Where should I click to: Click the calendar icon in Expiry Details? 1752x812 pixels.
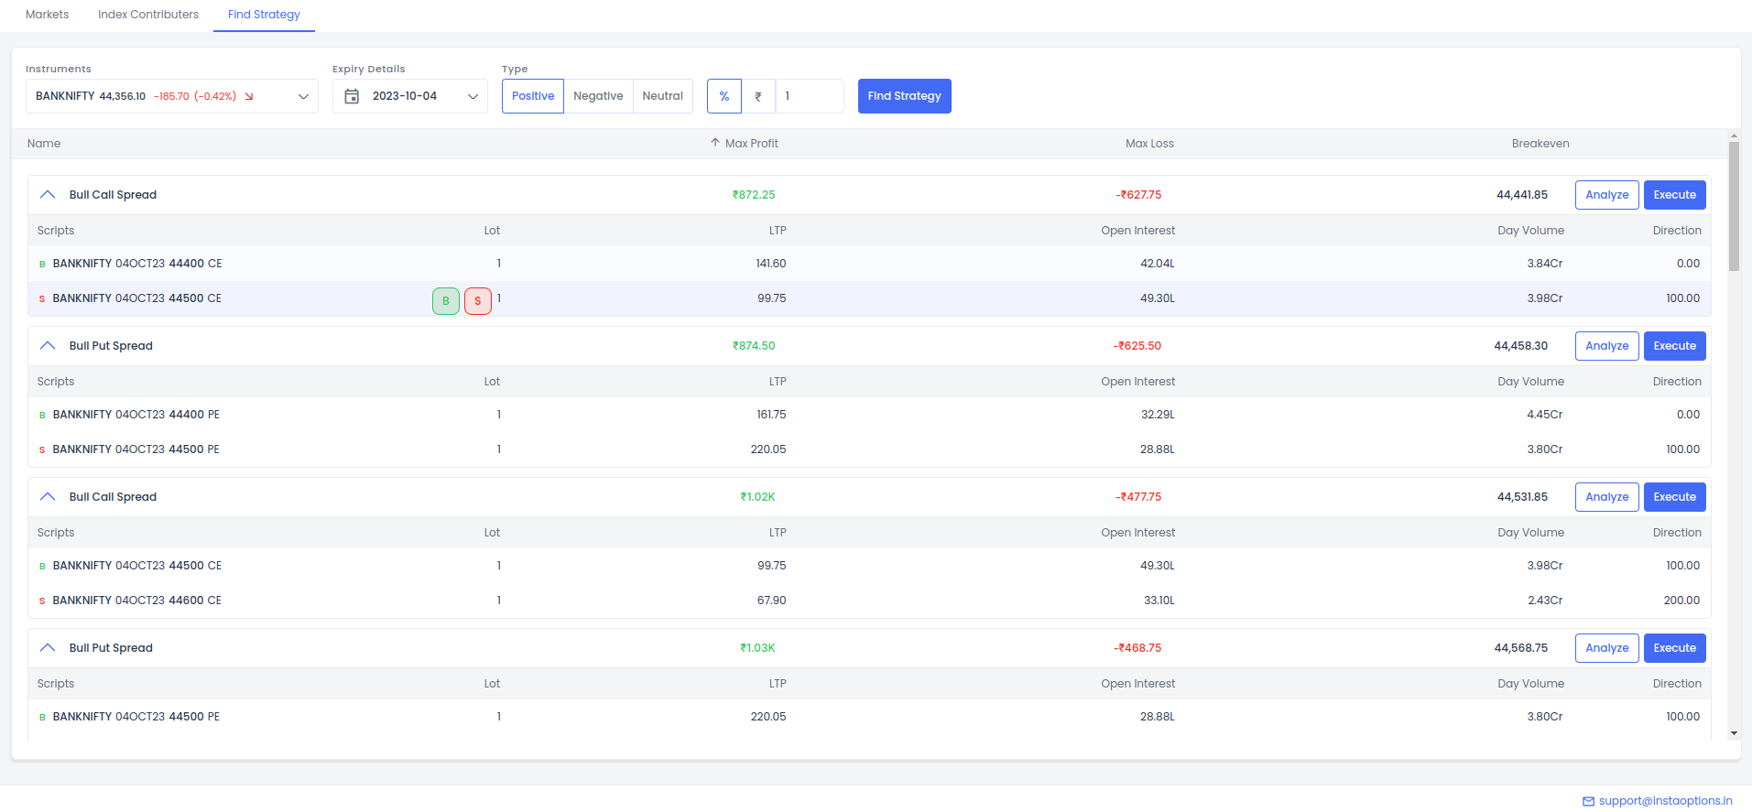point(352,96)
